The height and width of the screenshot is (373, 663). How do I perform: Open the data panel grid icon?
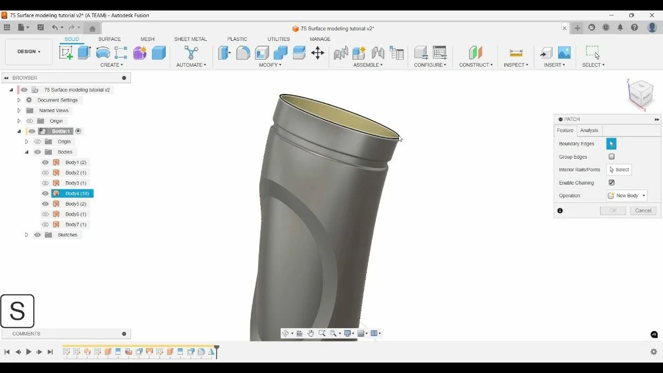(x=7, y=28)
